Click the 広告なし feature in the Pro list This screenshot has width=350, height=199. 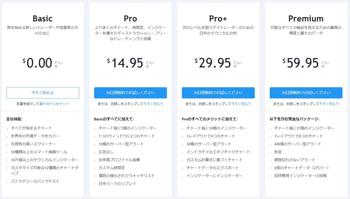point(106,152)
